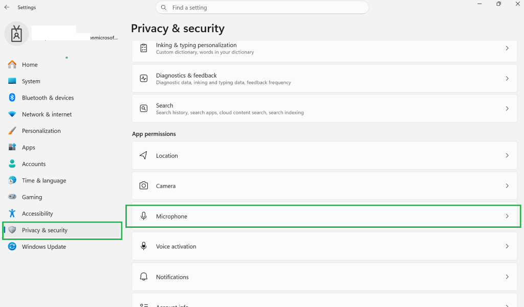Click 'Custom dictionary, words in your dictionary' text
Viewport: 524px width, 307px height.
(205, 52)
